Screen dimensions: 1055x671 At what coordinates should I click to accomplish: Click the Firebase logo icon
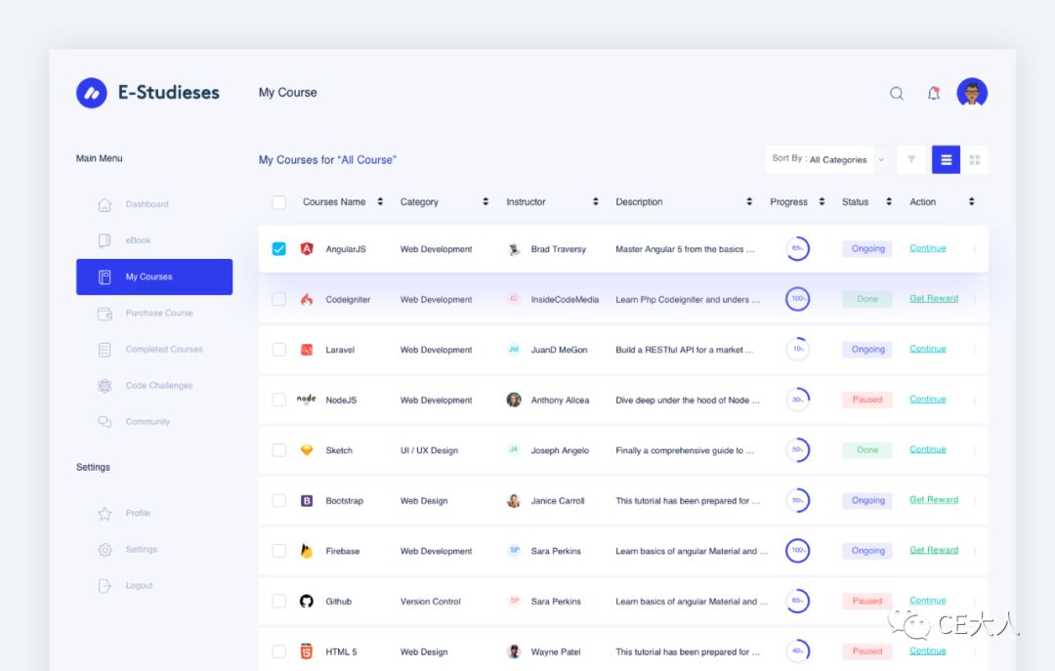point(307,551)
